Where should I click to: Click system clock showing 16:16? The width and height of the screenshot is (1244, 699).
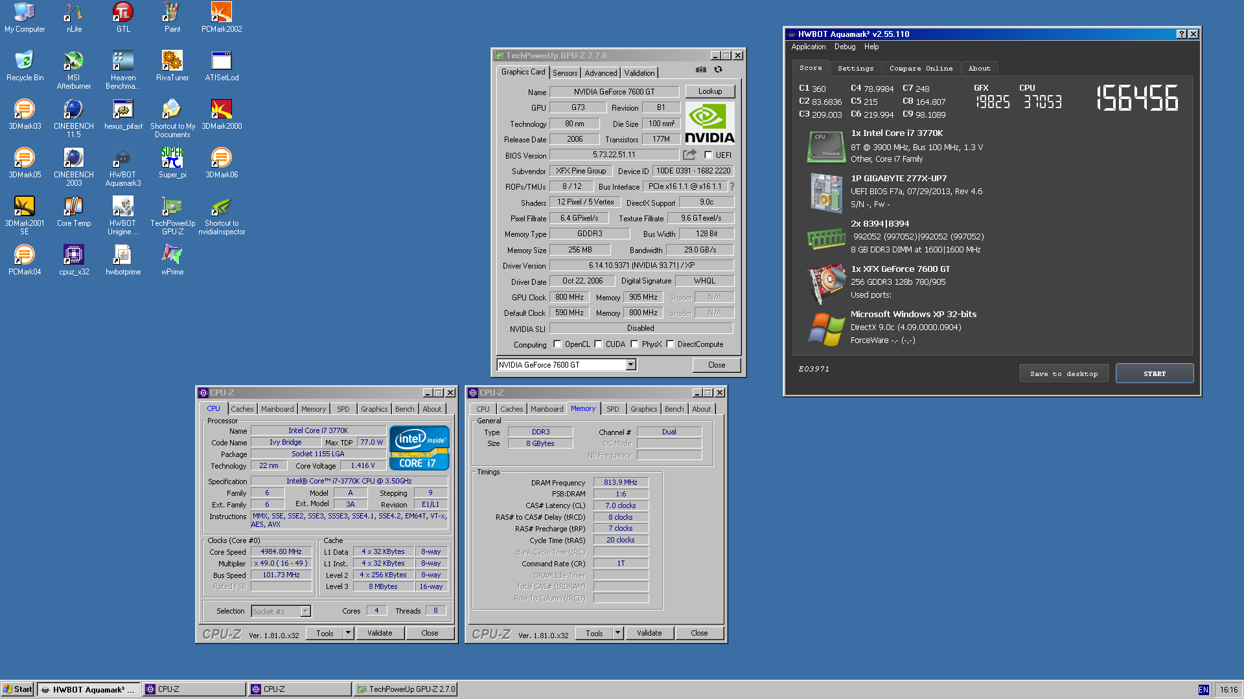click(x=1228, y=690)
